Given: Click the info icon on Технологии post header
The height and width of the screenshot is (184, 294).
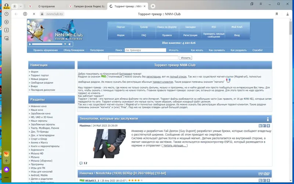Looking at the screenshot, I should (x=268, y=119).
